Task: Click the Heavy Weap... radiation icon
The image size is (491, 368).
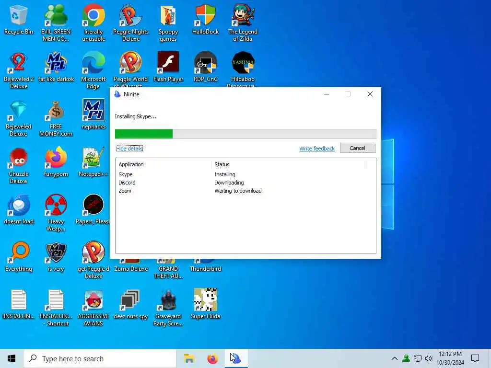Action: point(56,213)
